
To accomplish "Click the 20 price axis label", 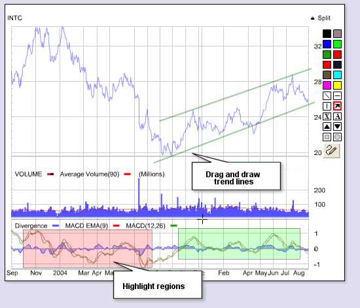I will coord(317,153).
